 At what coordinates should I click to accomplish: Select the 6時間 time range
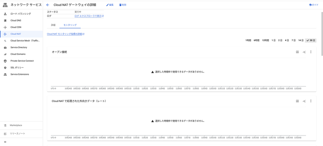[256, 40]
